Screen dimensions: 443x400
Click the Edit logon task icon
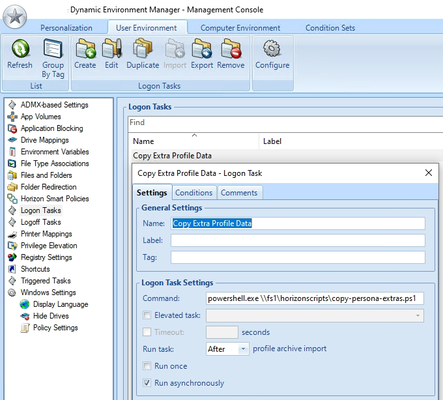[112, 49]
